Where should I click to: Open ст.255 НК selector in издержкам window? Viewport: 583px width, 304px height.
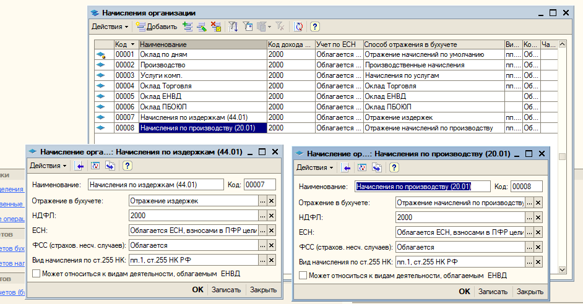coord(262,260)
